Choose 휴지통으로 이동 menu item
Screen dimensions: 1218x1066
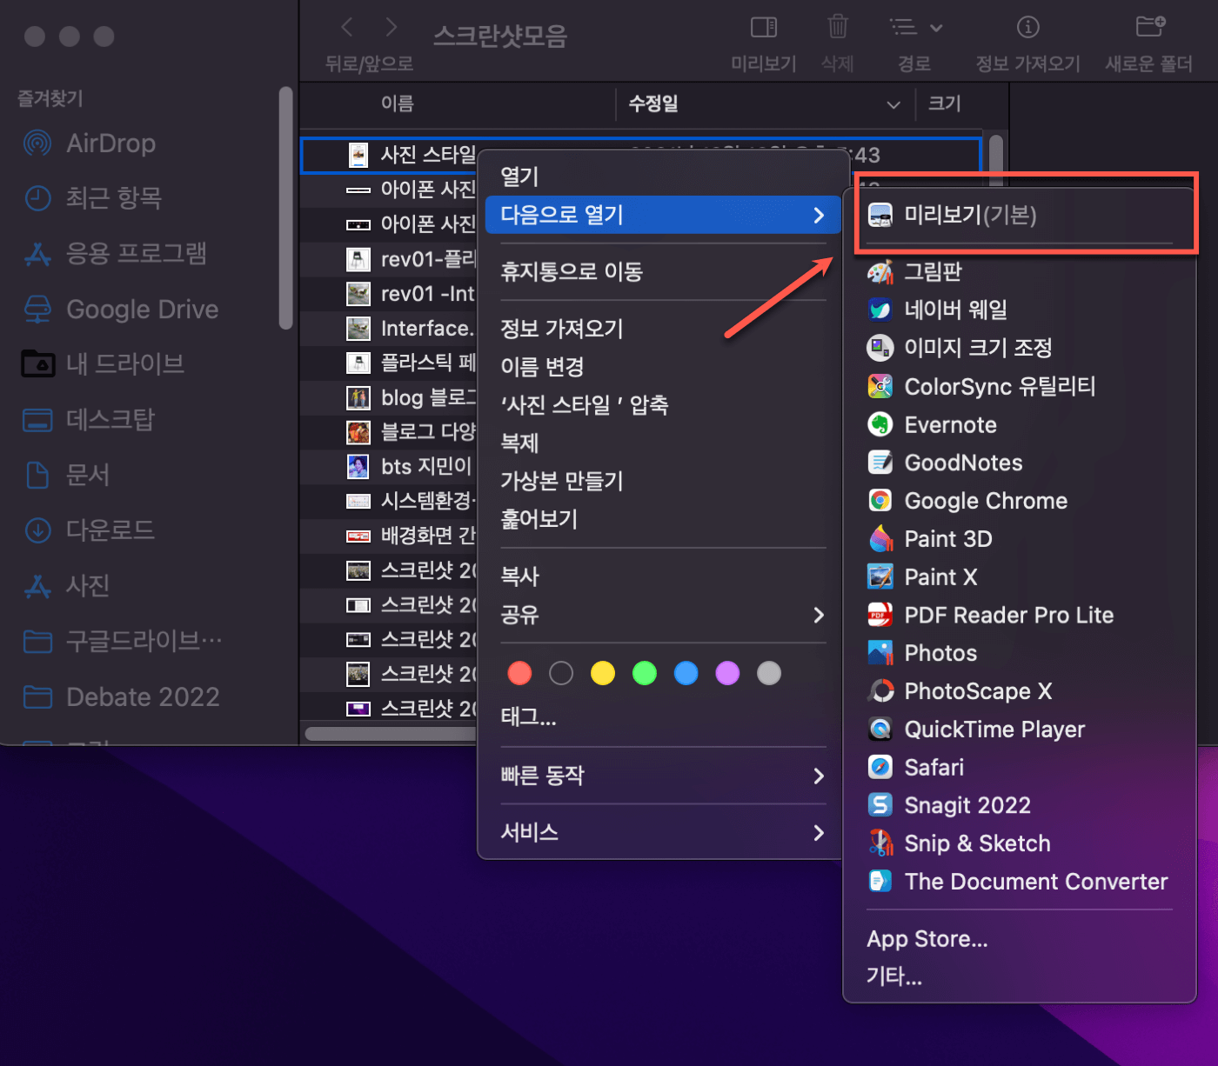pos(663,272)
